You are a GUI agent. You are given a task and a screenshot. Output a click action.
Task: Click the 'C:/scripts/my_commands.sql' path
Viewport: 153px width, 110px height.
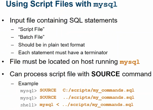click(98, 90)
